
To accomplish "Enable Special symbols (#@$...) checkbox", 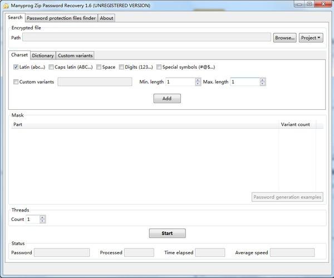I will click(x=159, y=67).
